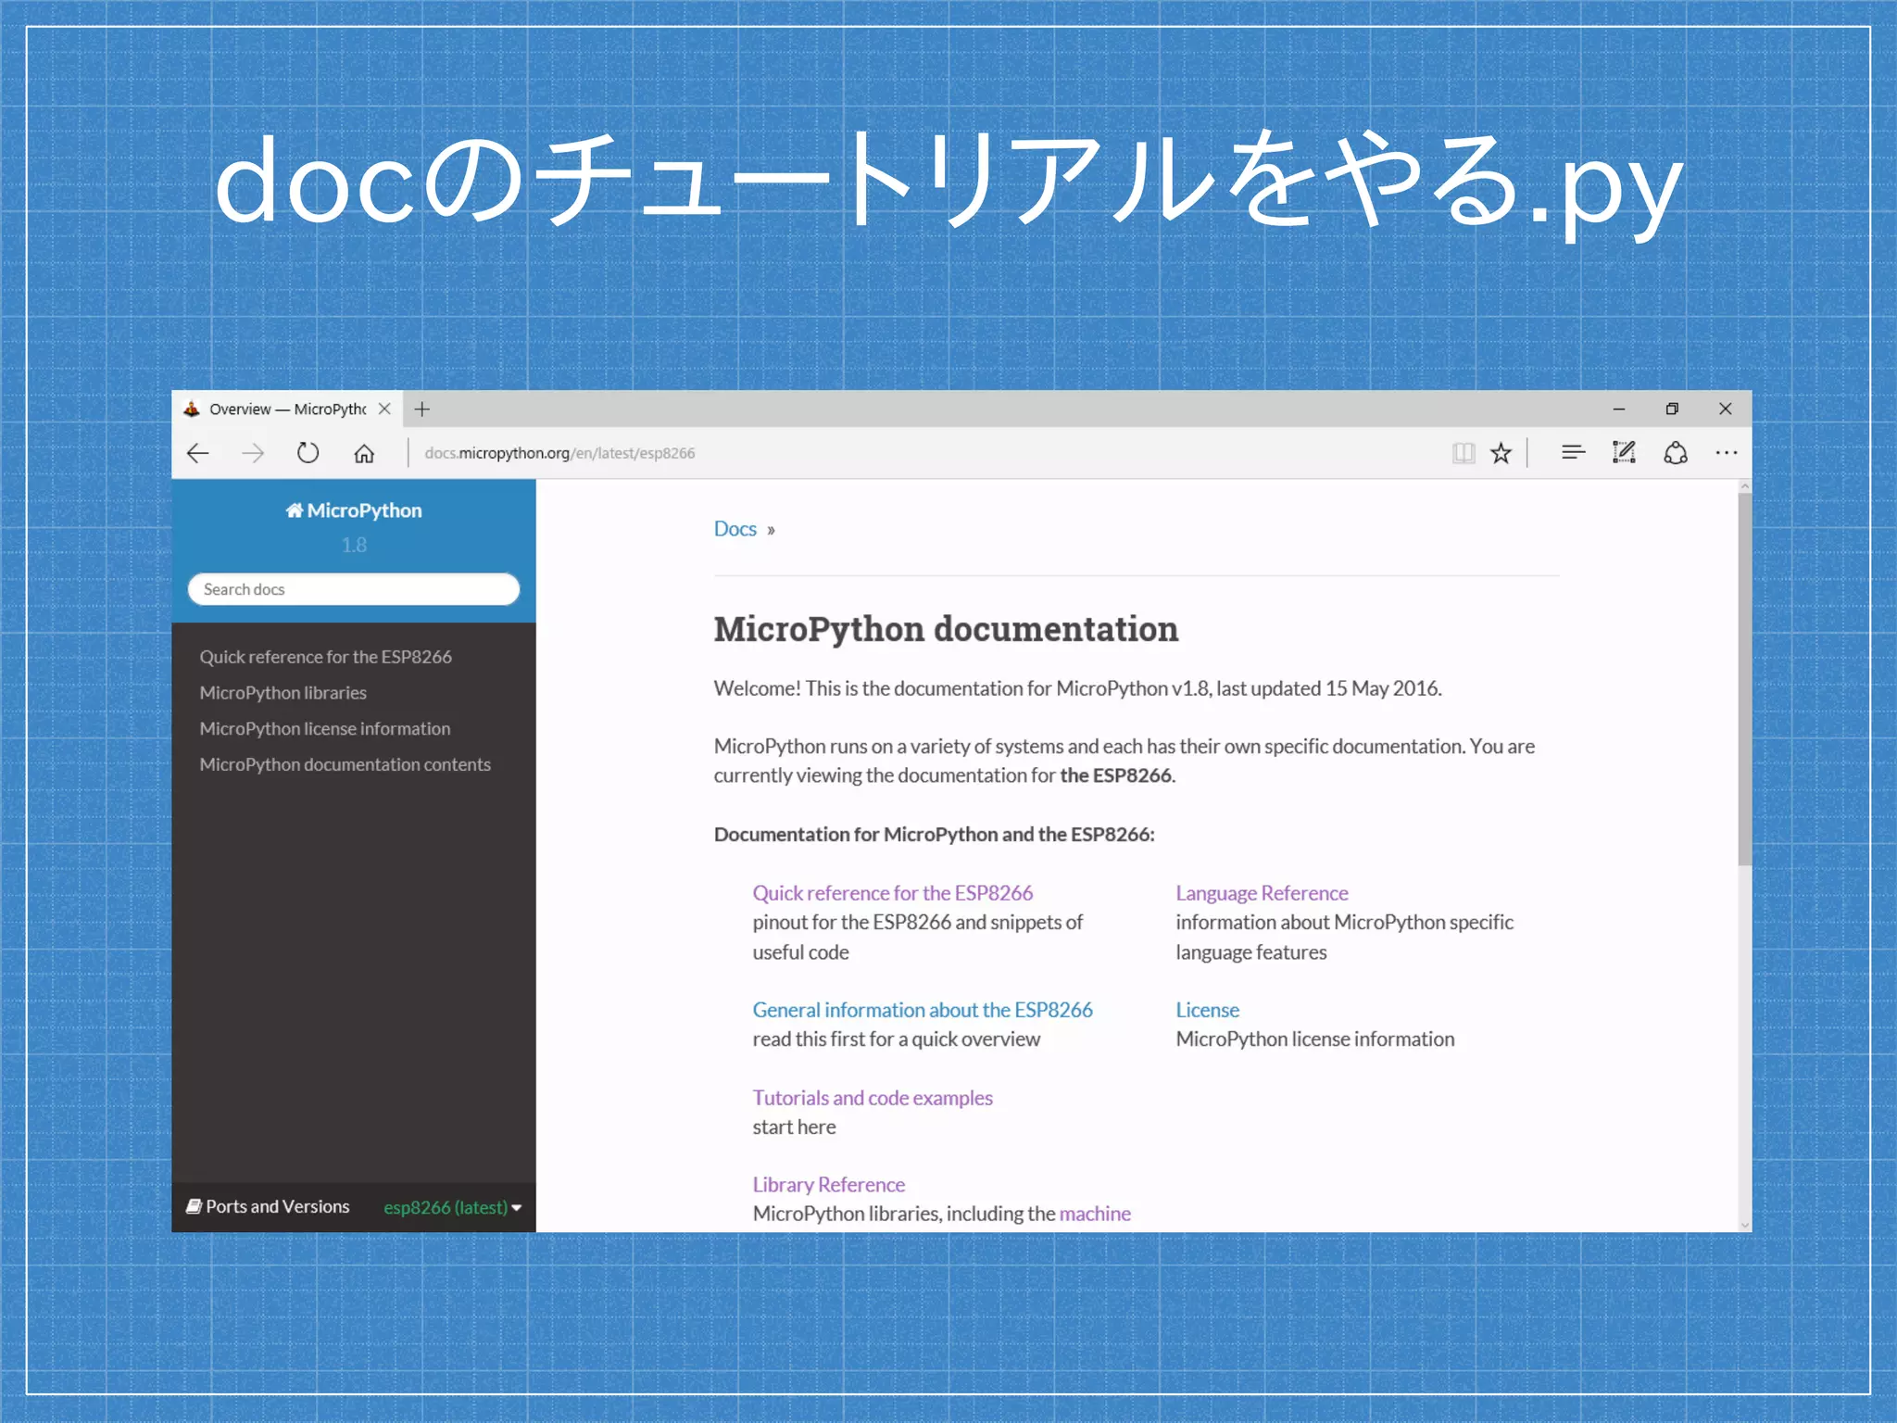
Task: Open the Library Reference link
Action: (x=828, y=1185)
